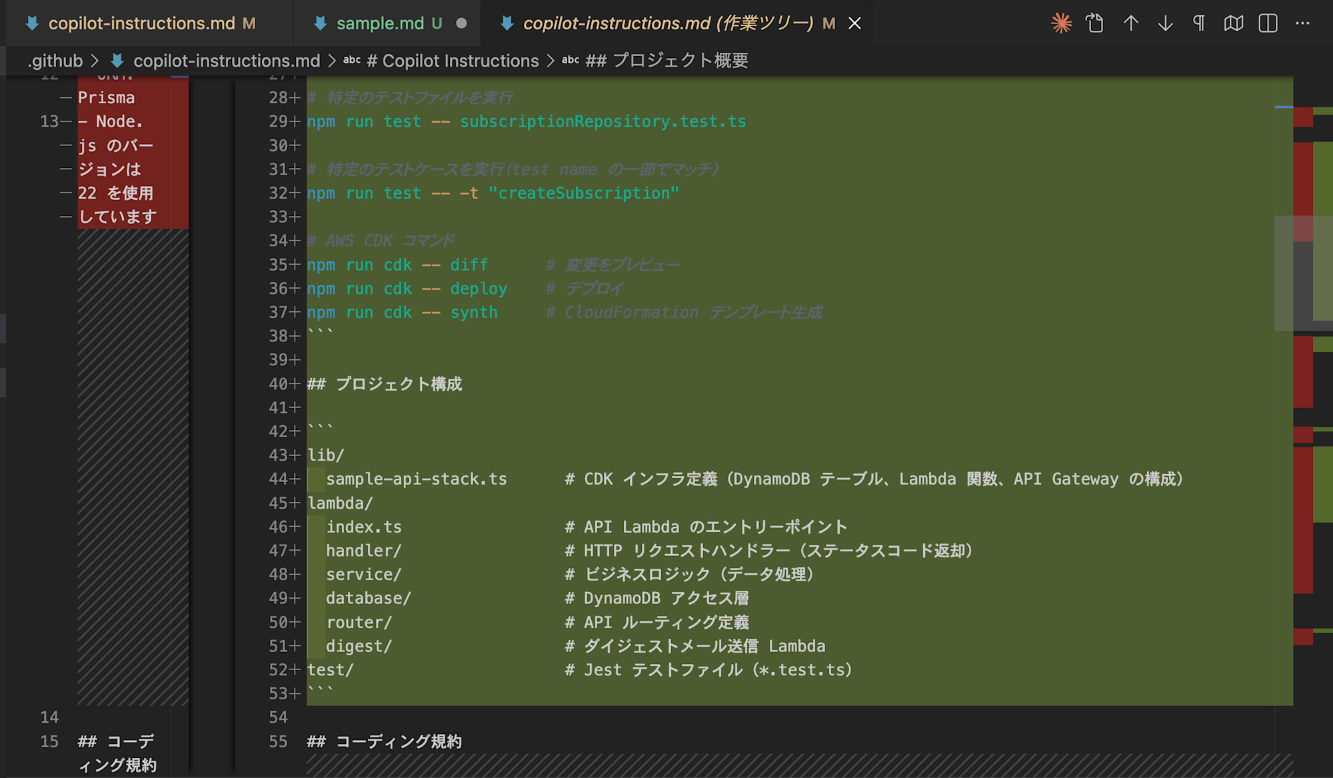Toggle whitespace display with the pilcrow icon

(x=1199, y=23)
